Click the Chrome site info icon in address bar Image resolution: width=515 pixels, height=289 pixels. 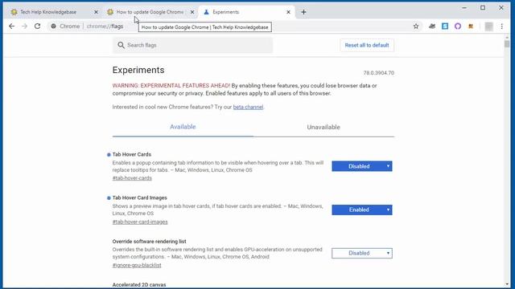(x=53, y=26)
